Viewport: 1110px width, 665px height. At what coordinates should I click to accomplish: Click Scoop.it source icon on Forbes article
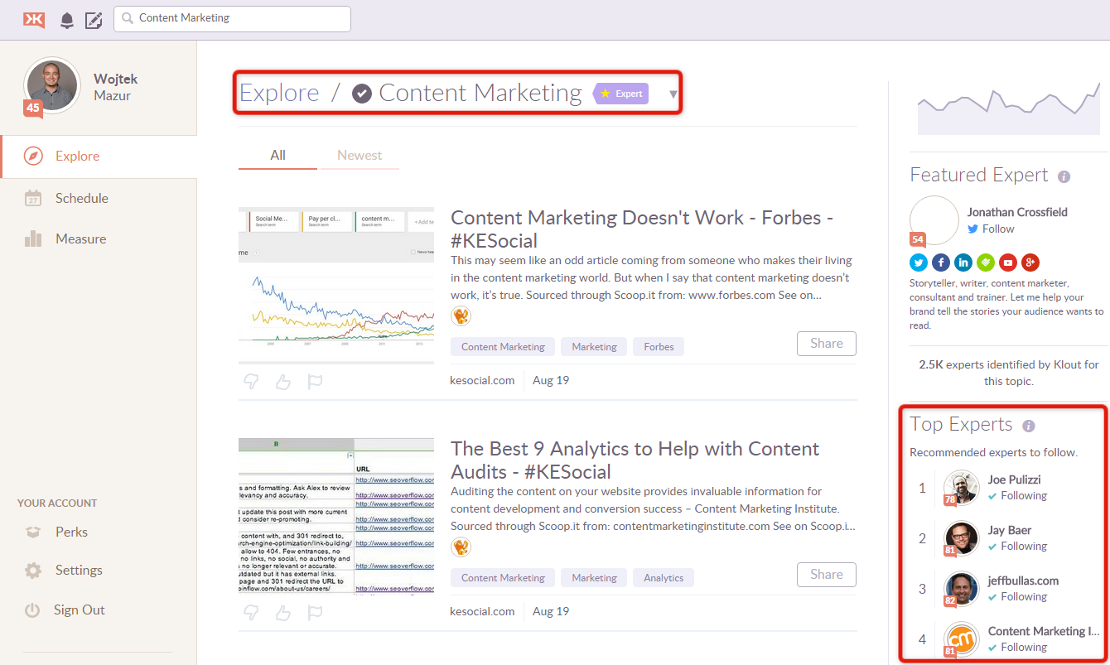click(x=461, y=316)
